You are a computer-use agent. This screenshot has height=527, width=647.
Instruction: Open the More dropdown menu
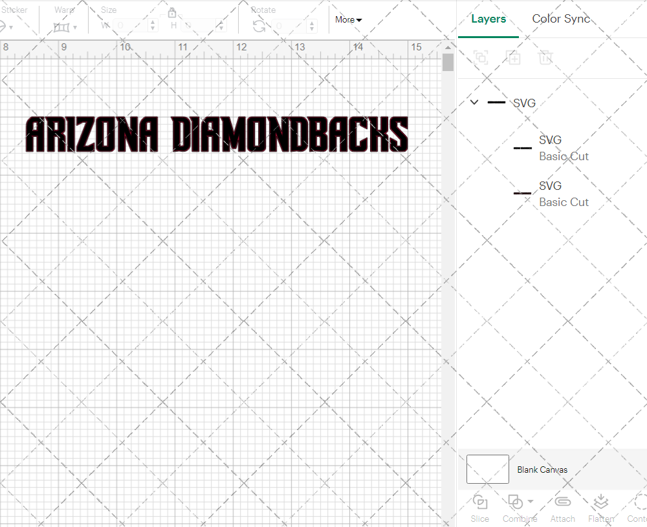[348, 20]
